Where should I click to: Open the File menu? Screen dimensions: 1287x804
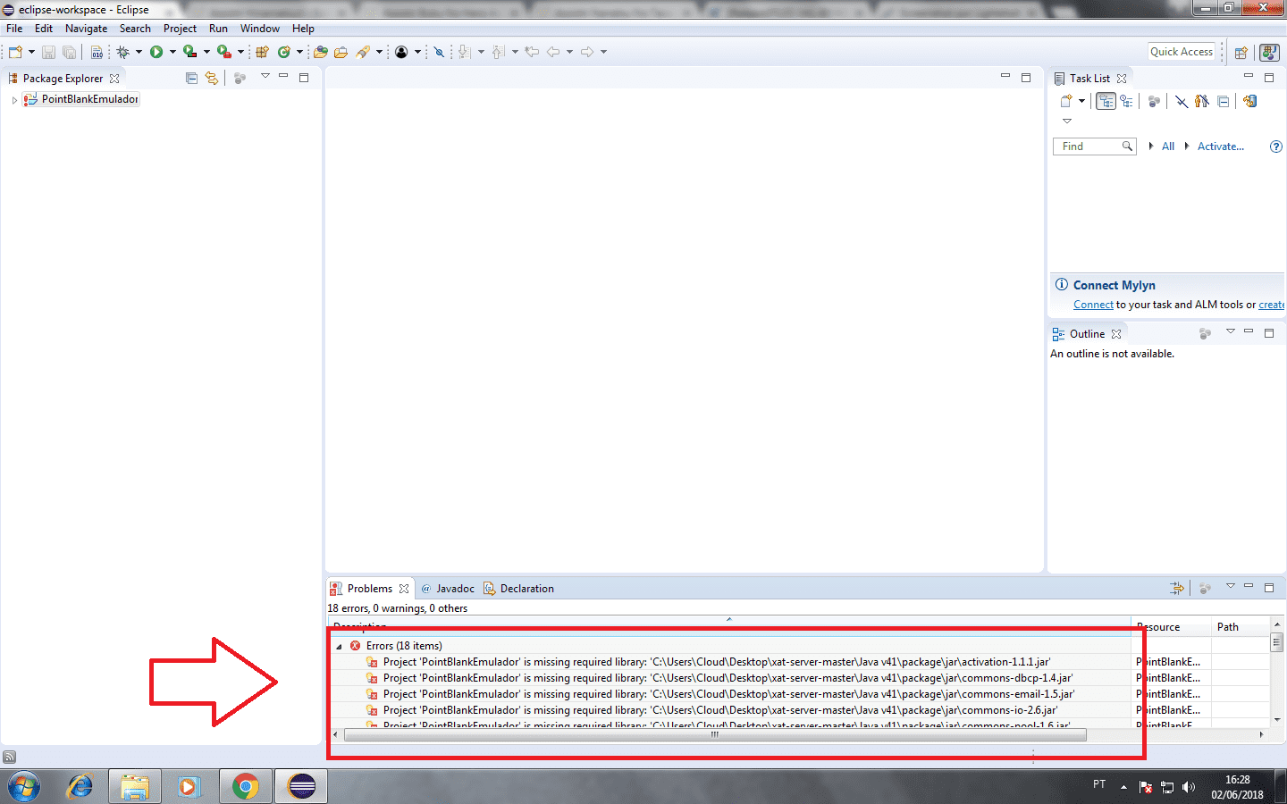[14, 29]
